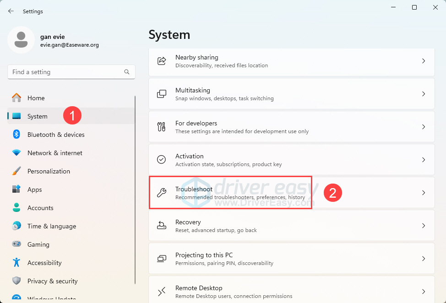
Task: Select Home in the sidebar
Action: click(36, 98)
